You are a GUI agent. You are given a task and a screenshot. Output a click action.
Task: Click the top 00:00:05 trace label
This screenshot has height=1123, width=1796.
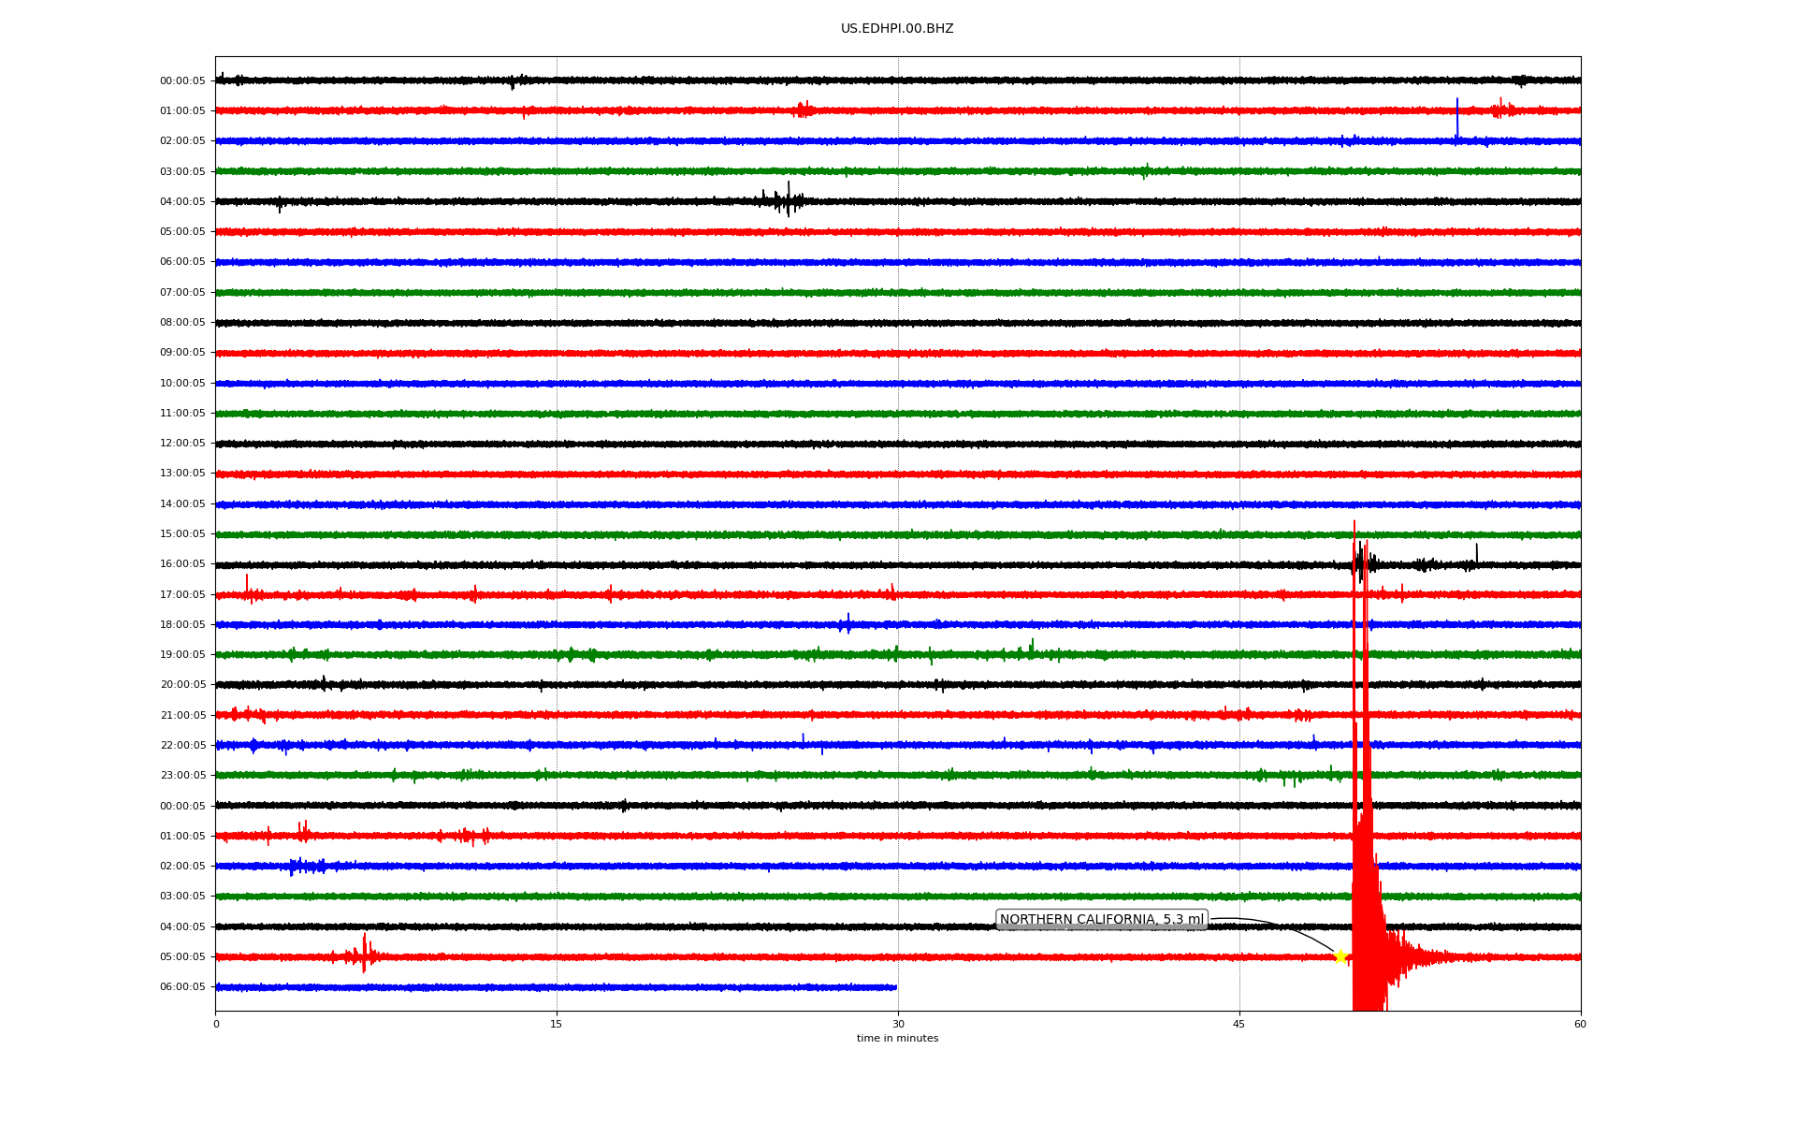coord(182,81)
